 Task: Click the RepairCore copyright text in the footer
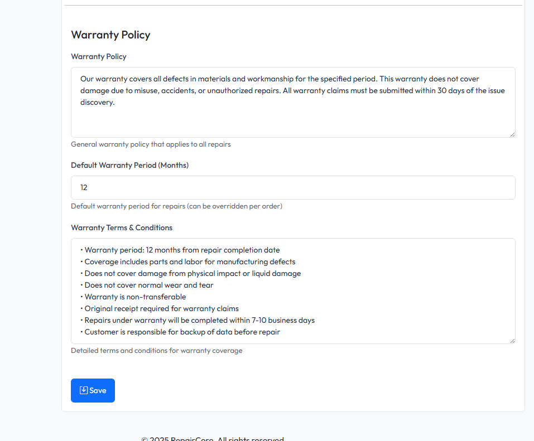pos(212,438)
